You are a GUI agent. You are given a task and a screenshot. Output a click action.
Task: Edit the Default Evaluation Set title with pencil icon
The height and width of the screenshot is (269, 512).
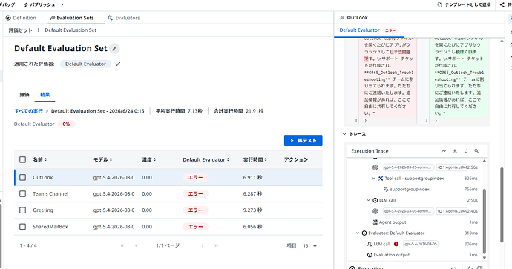114,49
